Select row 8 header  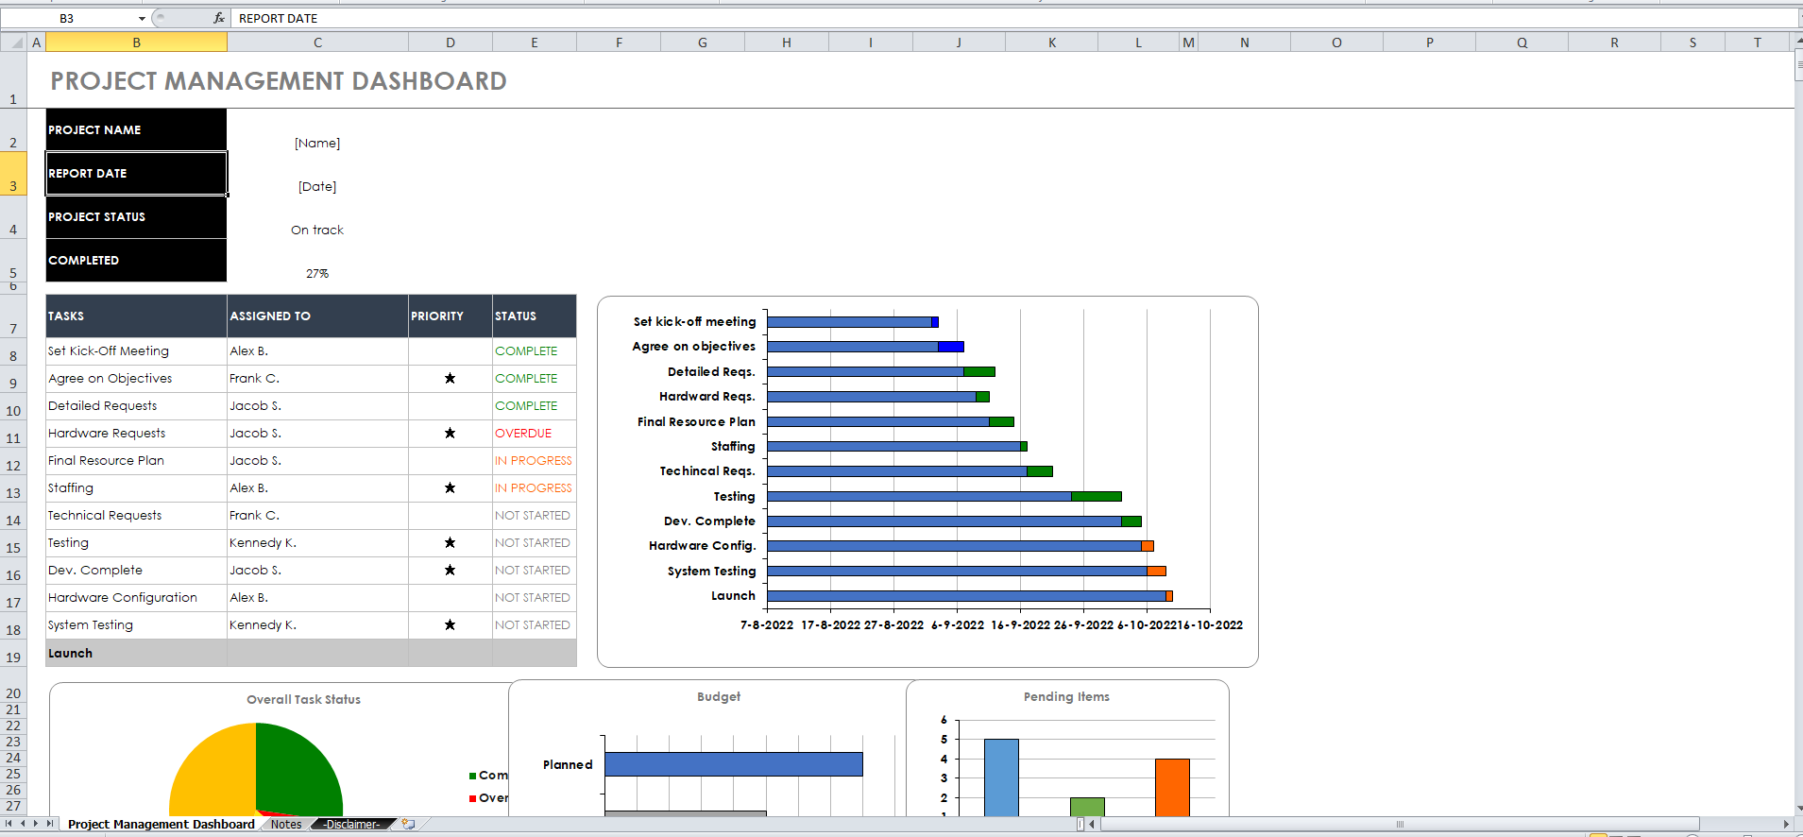13,351
